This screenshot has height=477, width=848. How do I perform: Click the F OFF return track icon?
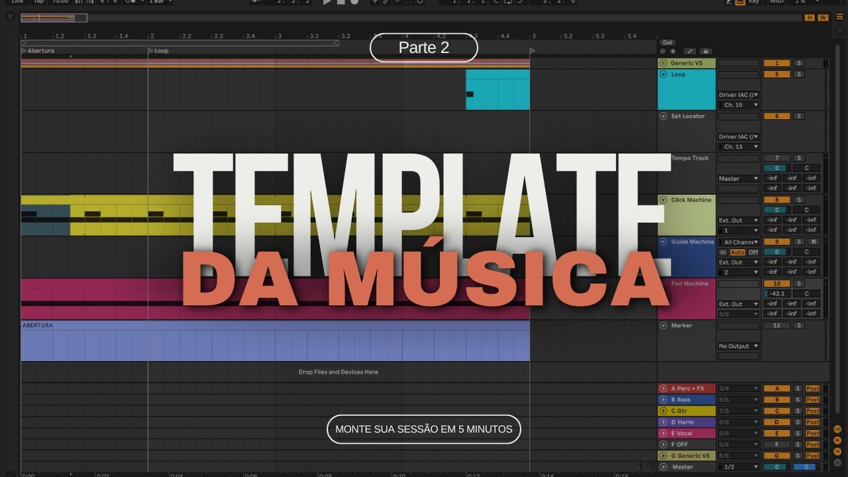(x=664, y=445)
